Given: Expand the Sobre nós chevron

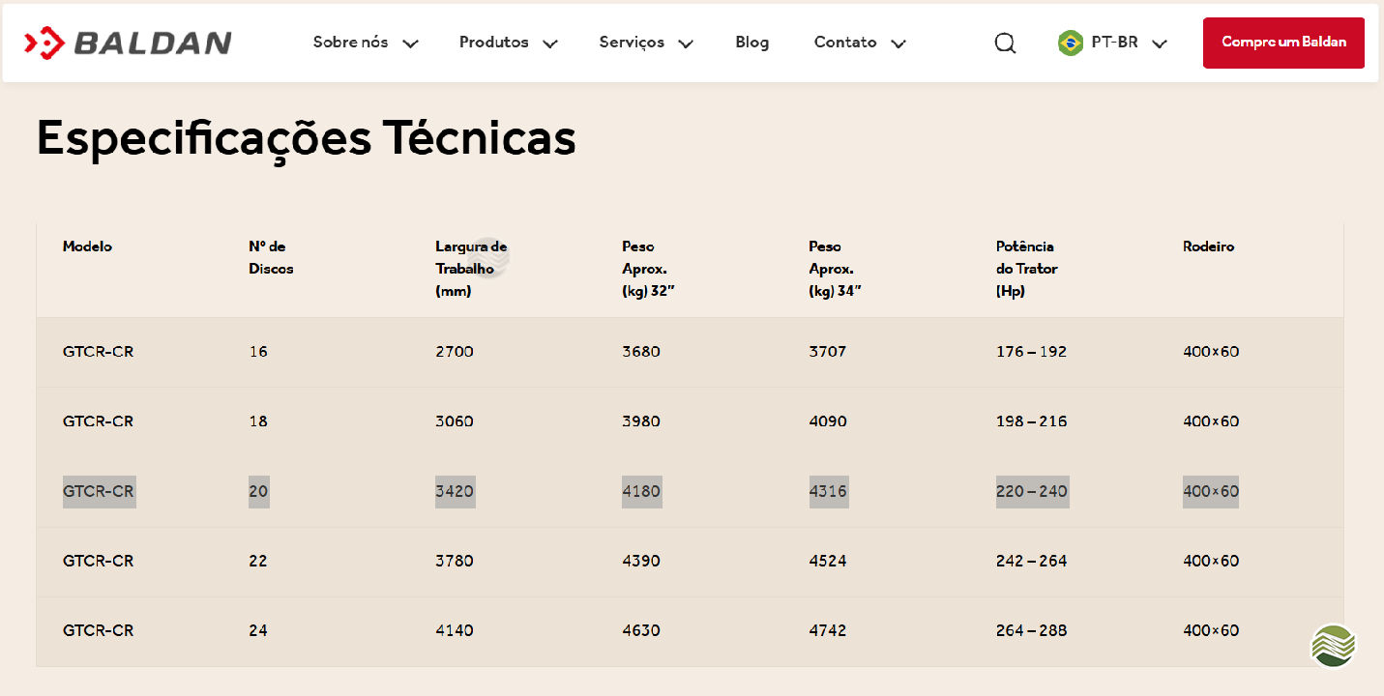Looking at the screenshot, I should (x=410, y=43).
